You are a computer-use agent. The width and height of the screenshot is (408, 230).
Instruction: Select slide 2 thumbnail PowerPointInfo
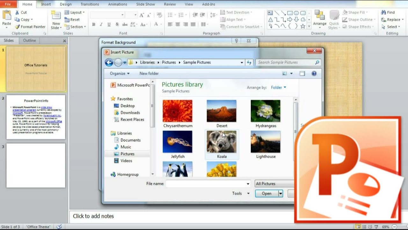click(36, 117)
